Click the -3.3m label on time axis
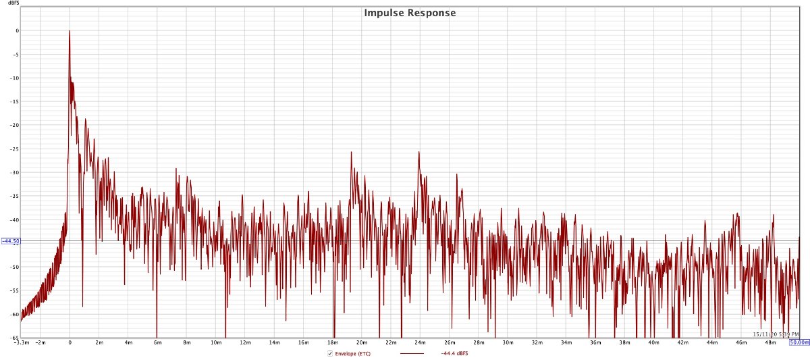 coord(21,342)
